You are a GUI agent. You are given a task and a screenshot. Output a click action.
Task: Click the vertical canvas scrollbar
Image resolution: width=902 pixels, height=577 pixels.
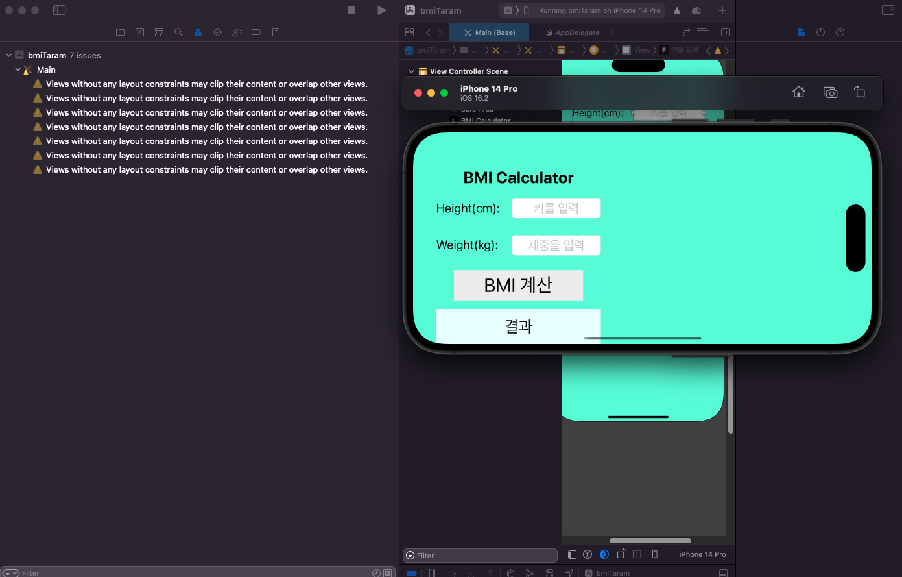tap(731, 395)
